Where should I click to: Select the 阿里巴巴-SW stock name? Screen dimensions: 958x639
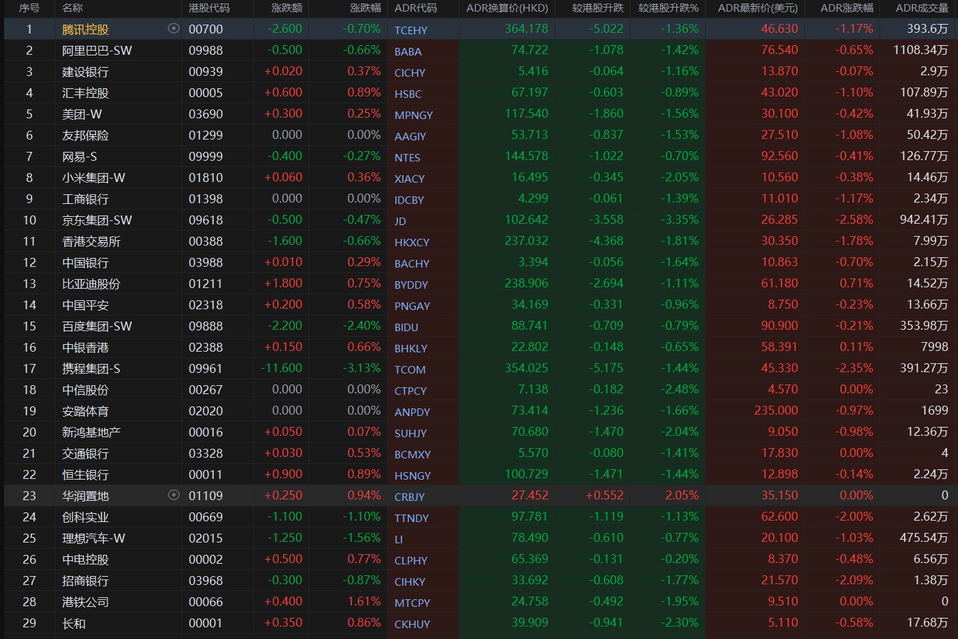point(97,51)
